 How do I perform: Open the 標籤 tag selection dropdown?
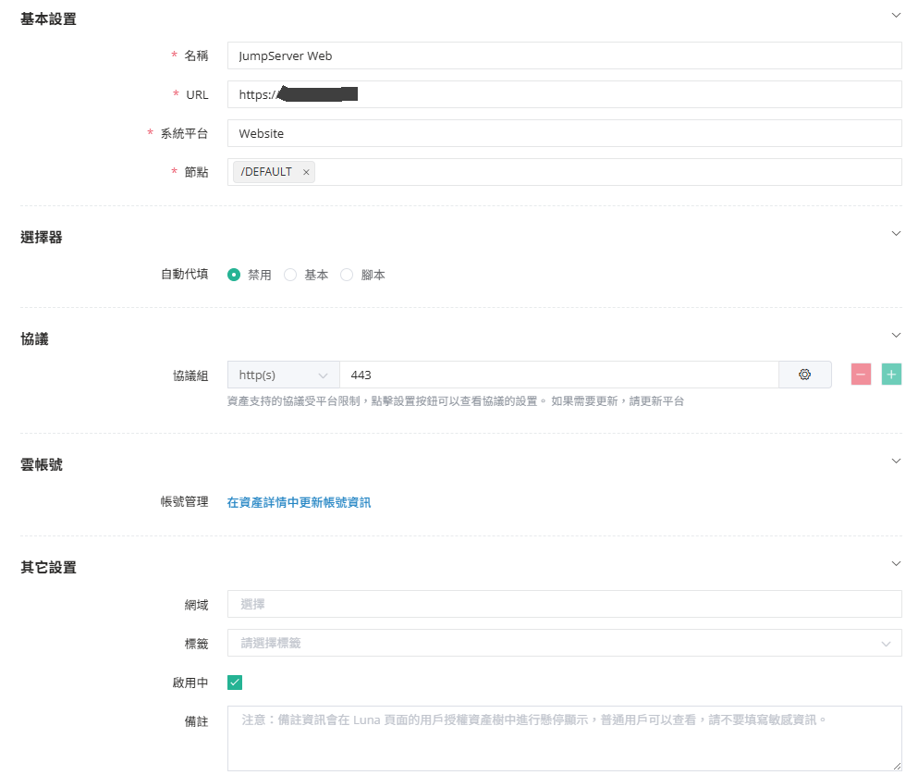pos(564,643)
